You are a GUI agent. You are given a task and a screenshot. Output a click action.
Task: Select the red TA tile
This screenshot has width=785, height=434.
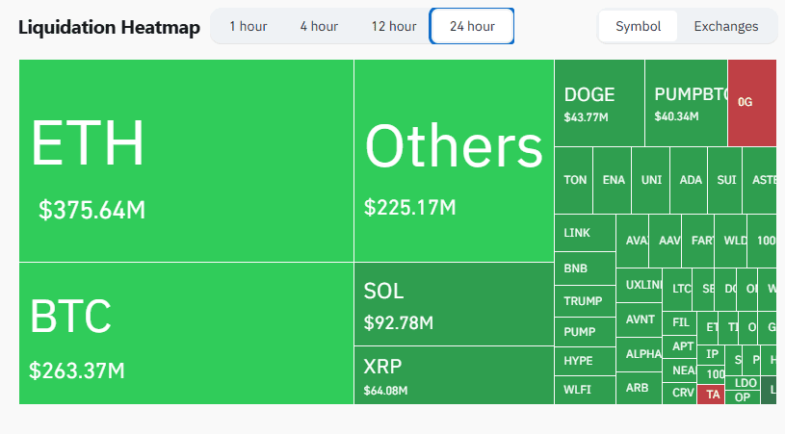(x=711, y=395)
